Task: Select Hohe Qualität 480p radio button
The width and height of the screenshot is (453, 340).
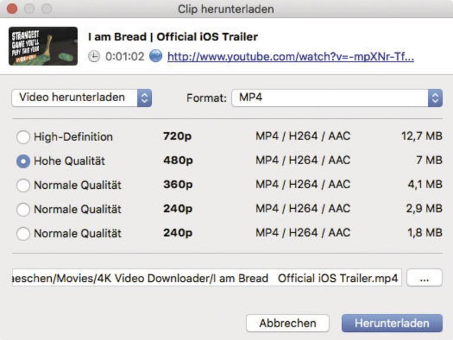Action: point(23,161)
